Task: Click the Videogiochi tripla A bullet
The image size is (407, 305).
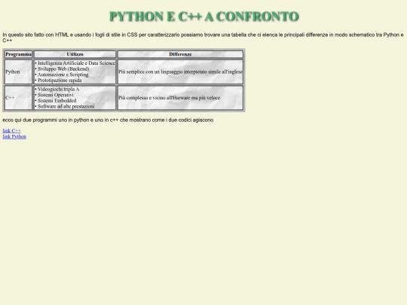Action: [x=57, y=89]
